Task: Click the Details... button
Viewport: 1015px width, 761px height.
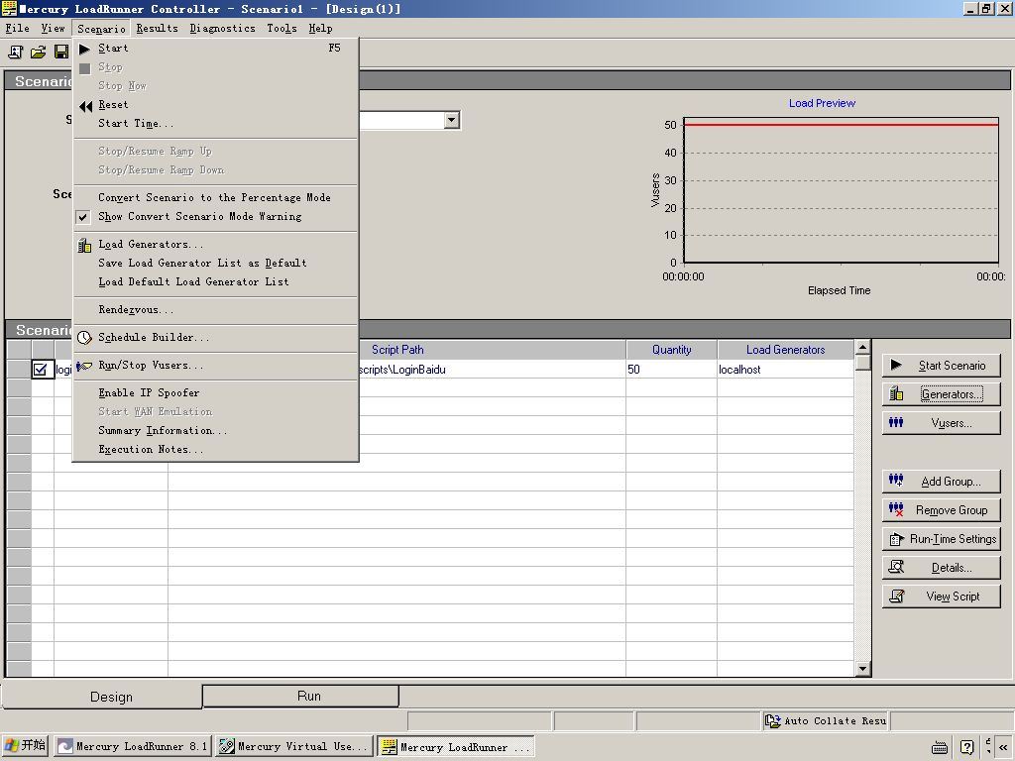Action: (x=942, y=568)
